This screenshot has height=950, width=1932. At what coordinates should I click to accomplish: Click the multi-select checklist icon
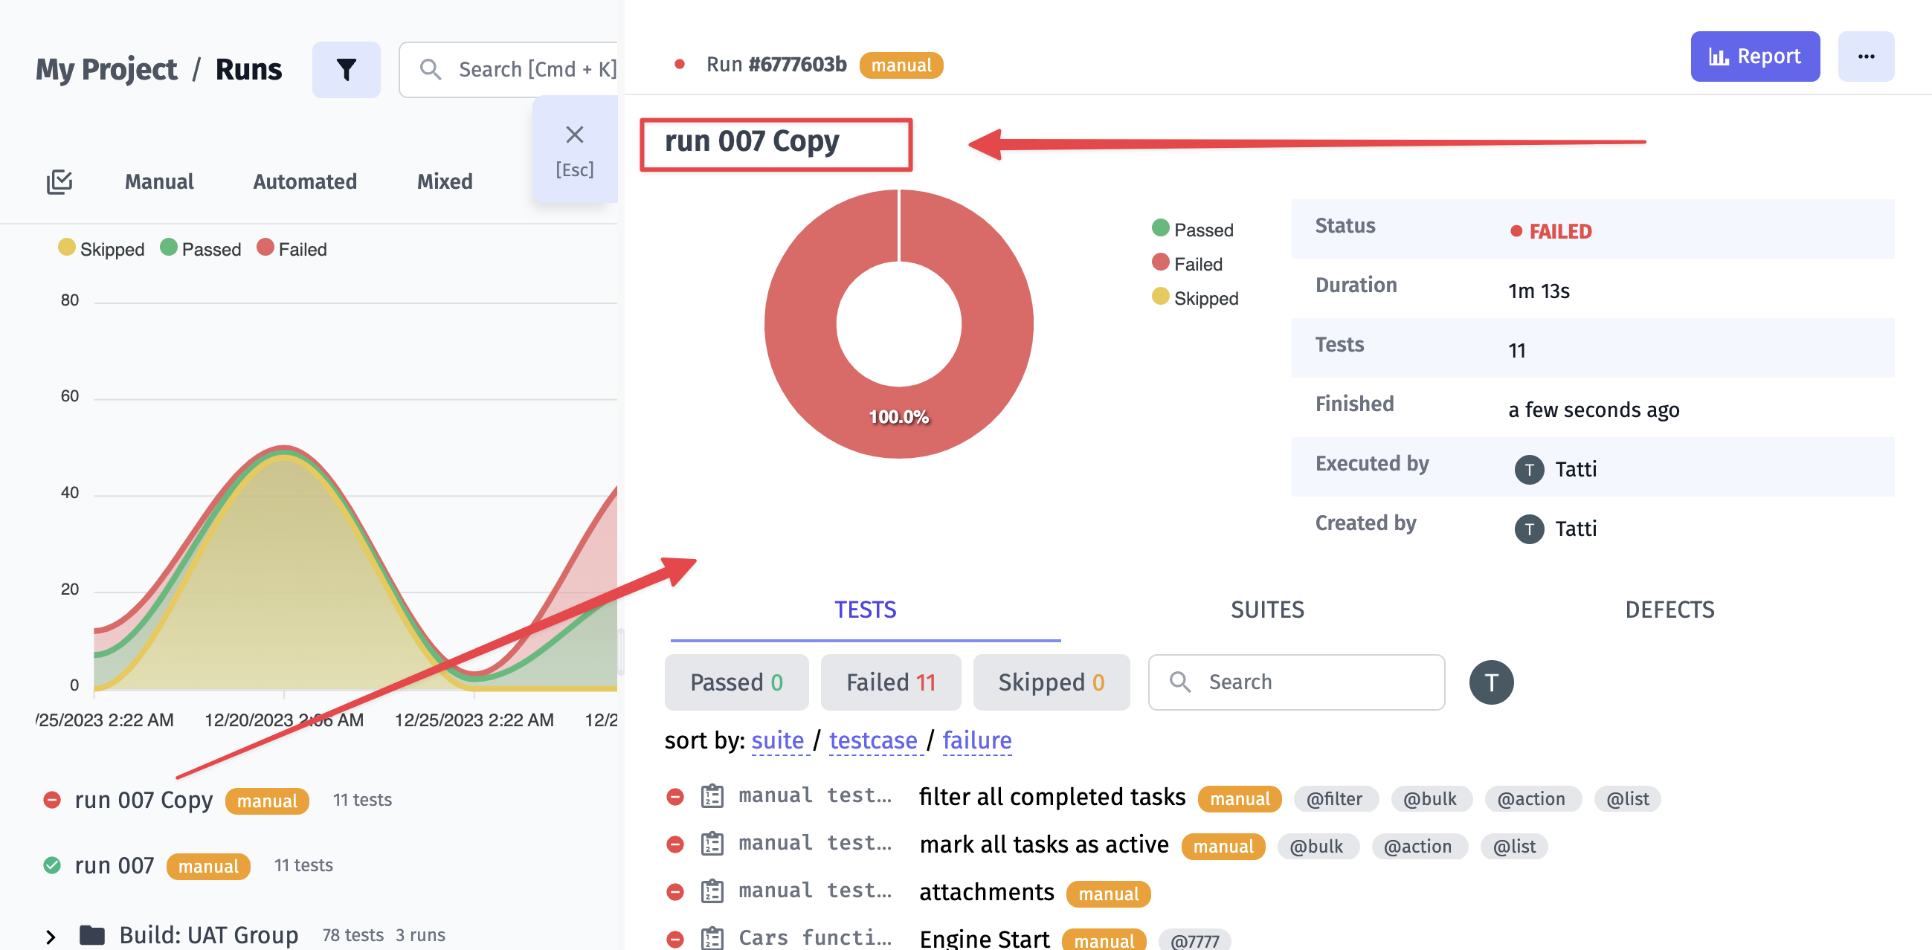59,181
